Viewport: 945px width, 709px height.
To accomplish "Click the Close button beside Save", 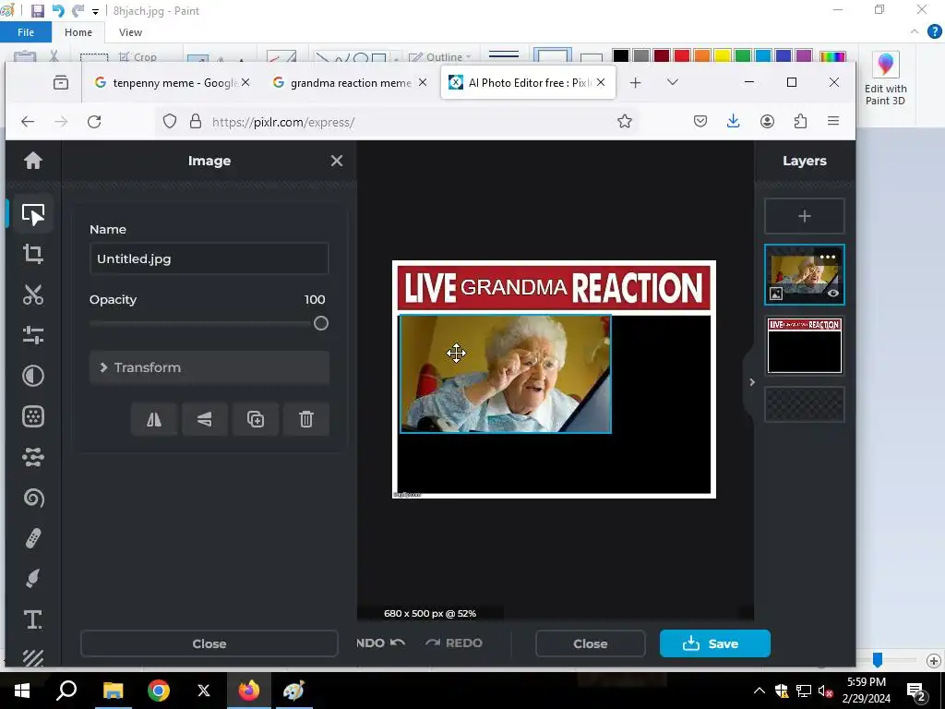I will (590, 643).
